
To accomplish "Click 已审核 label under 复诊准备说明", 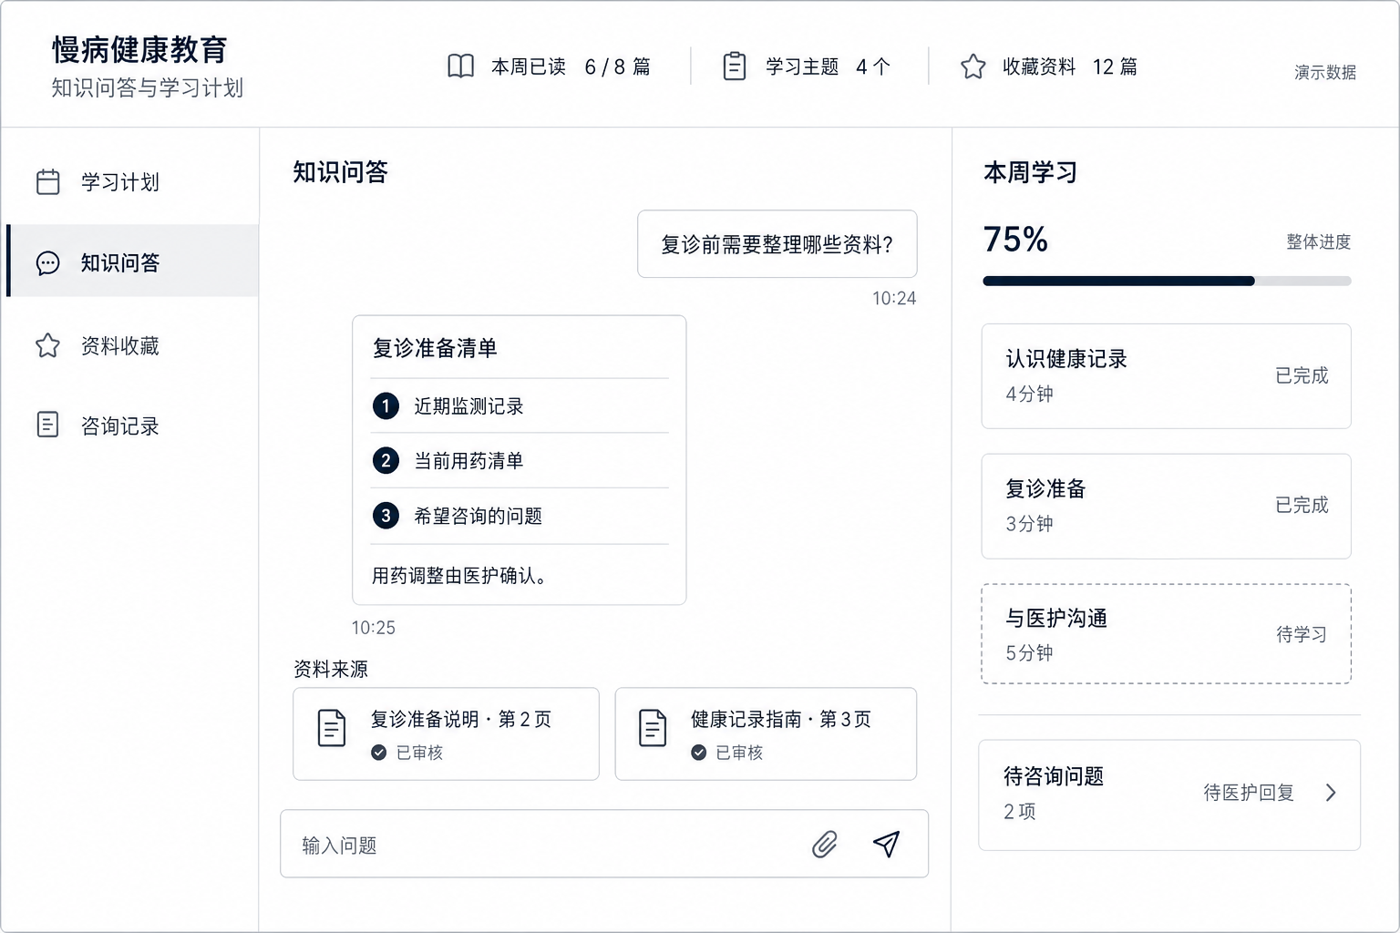I will coord(419,753).
